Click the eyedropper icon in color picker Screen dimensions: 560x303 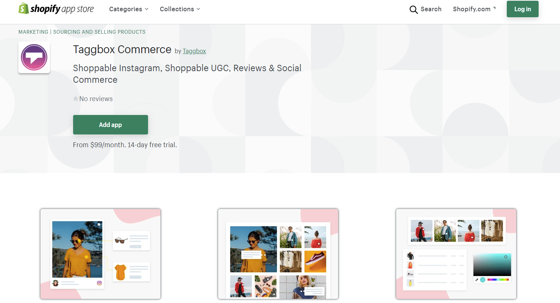tap(477, 280)
